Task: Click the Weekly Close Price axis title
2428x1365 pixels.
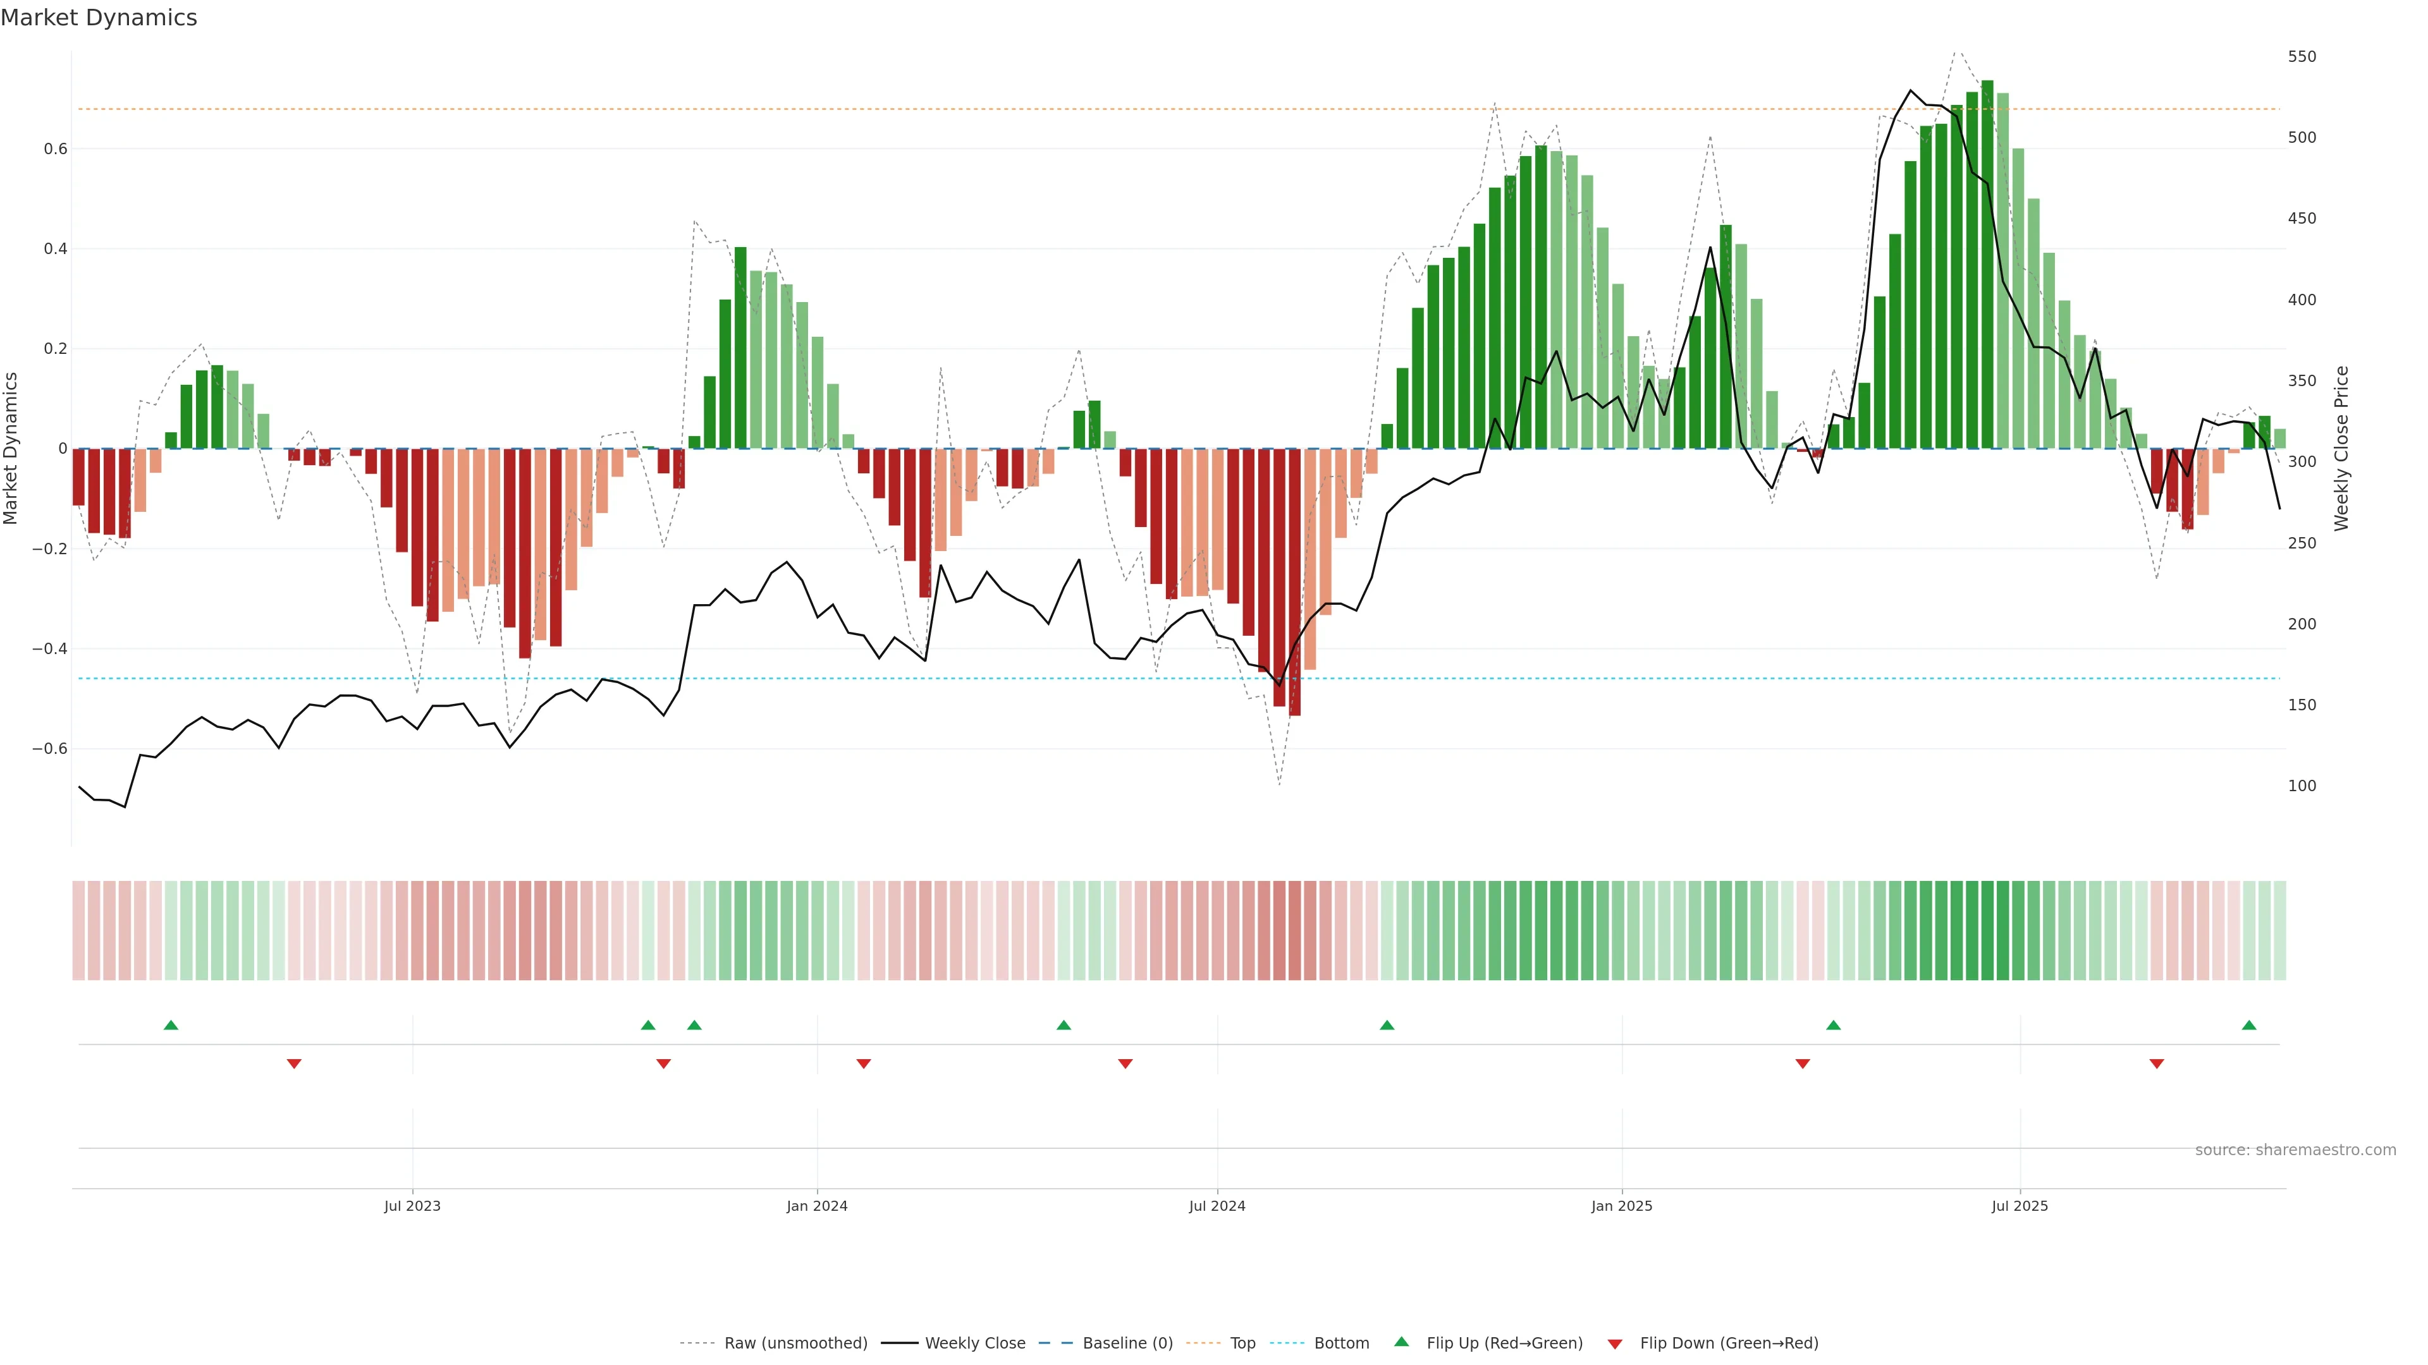Action: tap(2341, 449)
